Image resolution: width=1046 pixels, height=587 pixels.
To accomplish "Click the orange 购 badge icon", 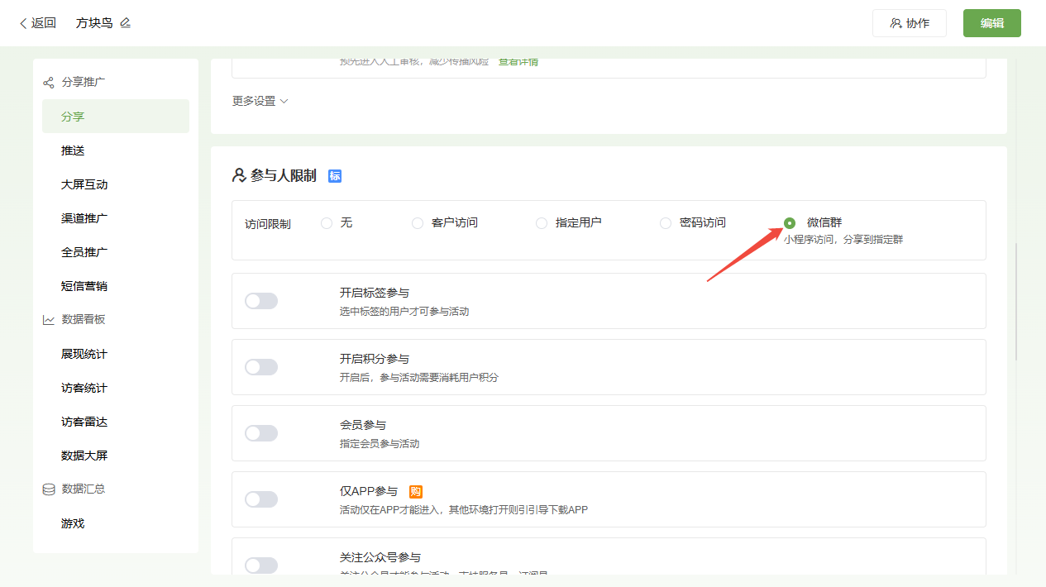I will point(416,491).
